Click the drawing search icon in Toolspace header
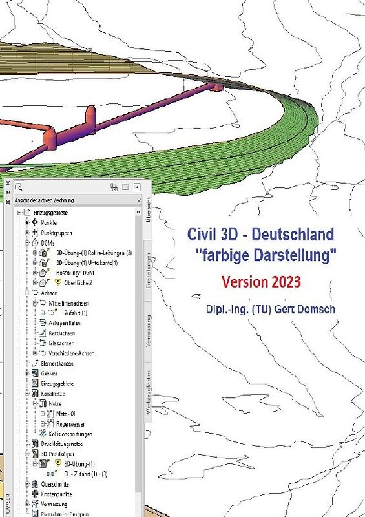This screenshot has height=517, width=365. pyautogui.click(x=19, y=187)
